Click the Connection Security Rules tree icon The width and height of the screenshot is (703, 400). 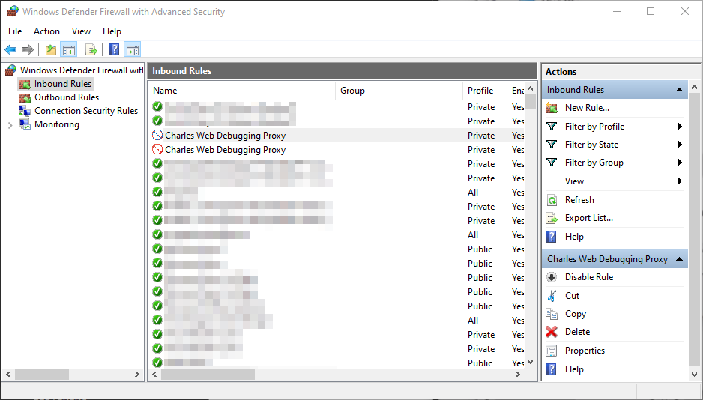click(25, 111)
